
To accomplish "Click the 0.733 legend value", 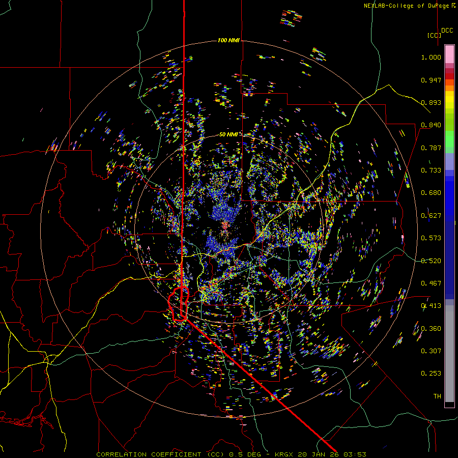I will click(431, 170).
